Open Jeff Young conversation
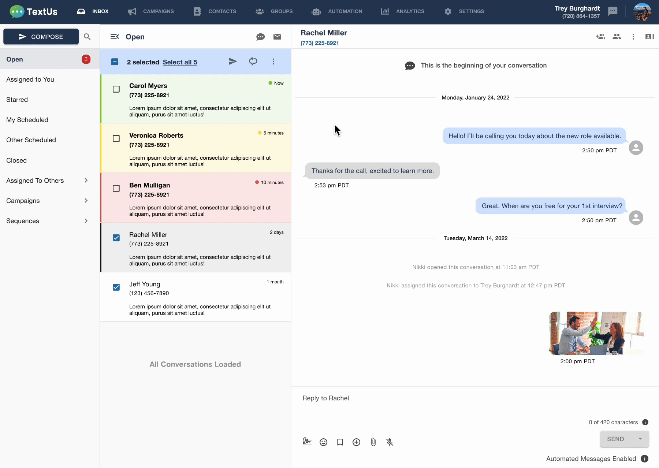Image resolution: width=659 pixels, height=468 pixels. tap(196, 297)
